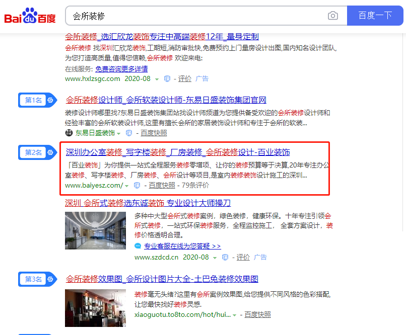Click the 保 badge icon in hxlzsgc result
The image size is (406, 335).
click(x=167, y=78)
